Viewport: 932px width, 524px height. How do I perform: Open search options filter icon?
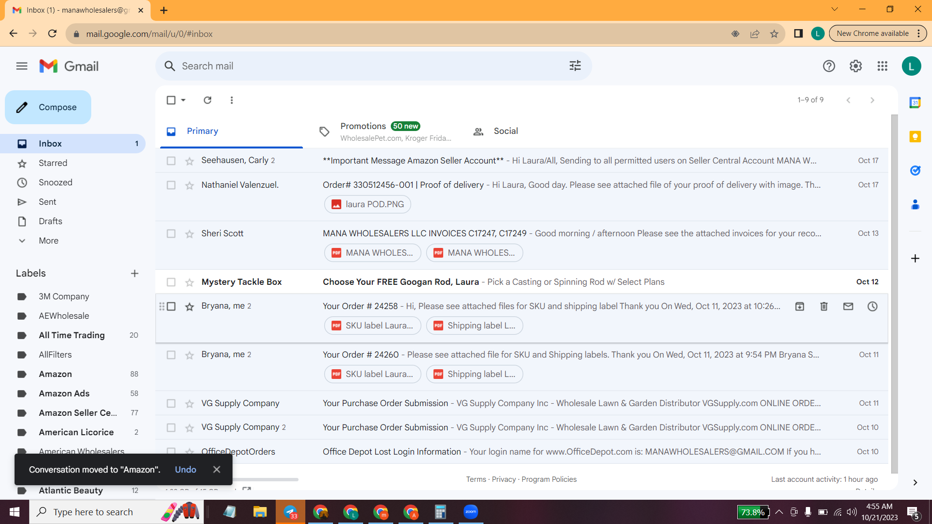pos(575,66)
